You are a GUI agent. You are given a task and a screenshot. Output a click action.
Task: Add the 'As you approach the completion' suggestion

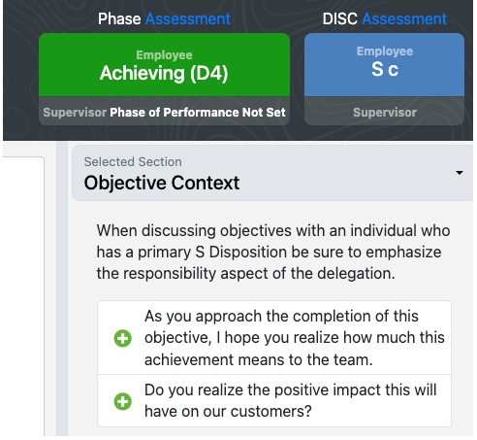[123, 338]
